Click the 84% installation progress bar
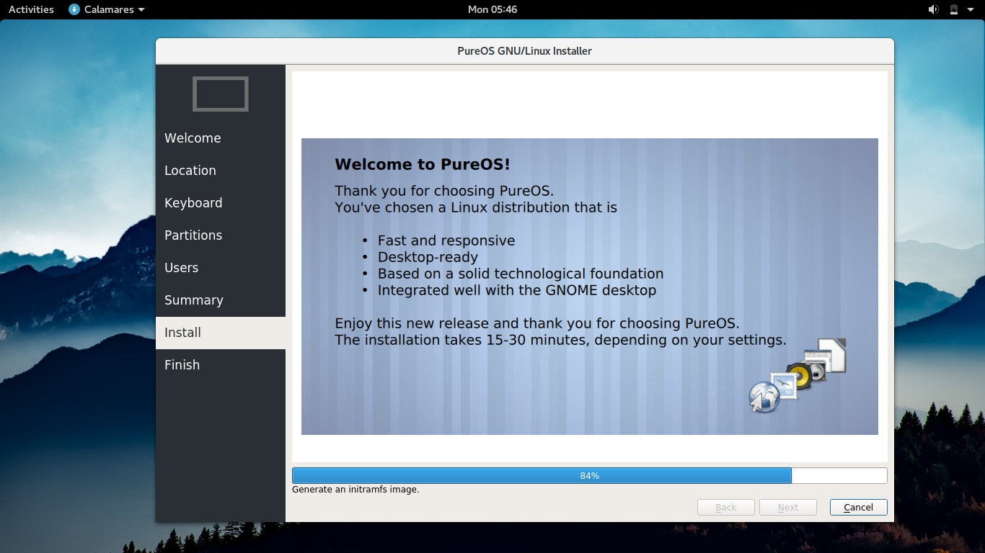The width and height of the screenshot is (985, 553). [x=590, y=475]
